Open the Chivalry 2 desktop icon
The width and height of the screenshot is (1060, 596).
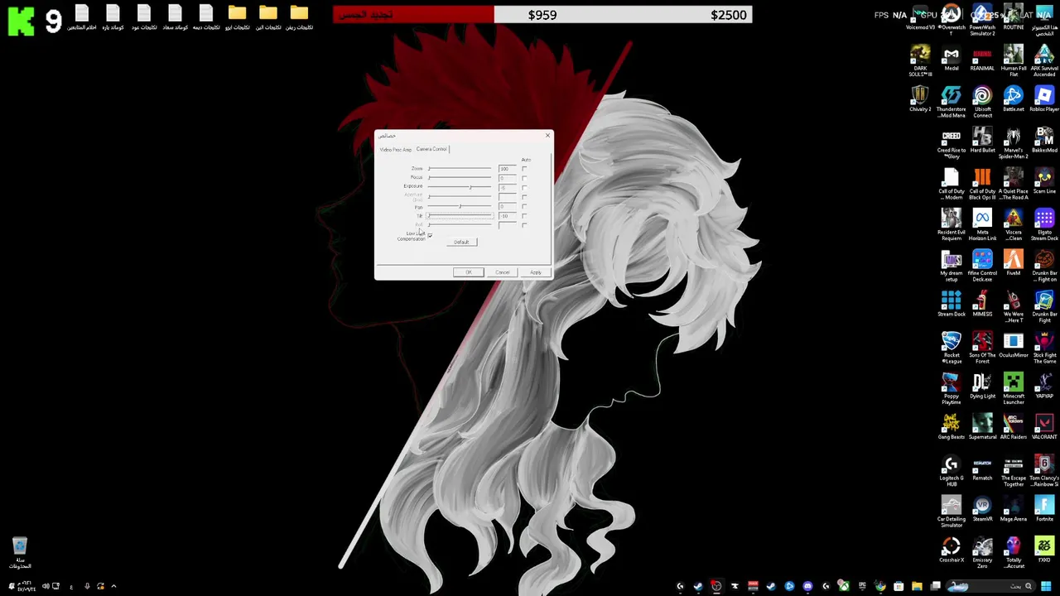(x=920, y=99)
